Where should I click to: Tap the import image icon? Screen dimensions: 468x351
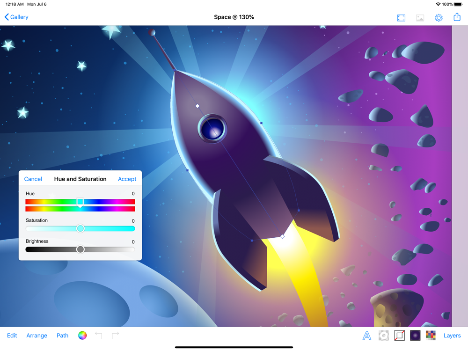click(420, 18)
